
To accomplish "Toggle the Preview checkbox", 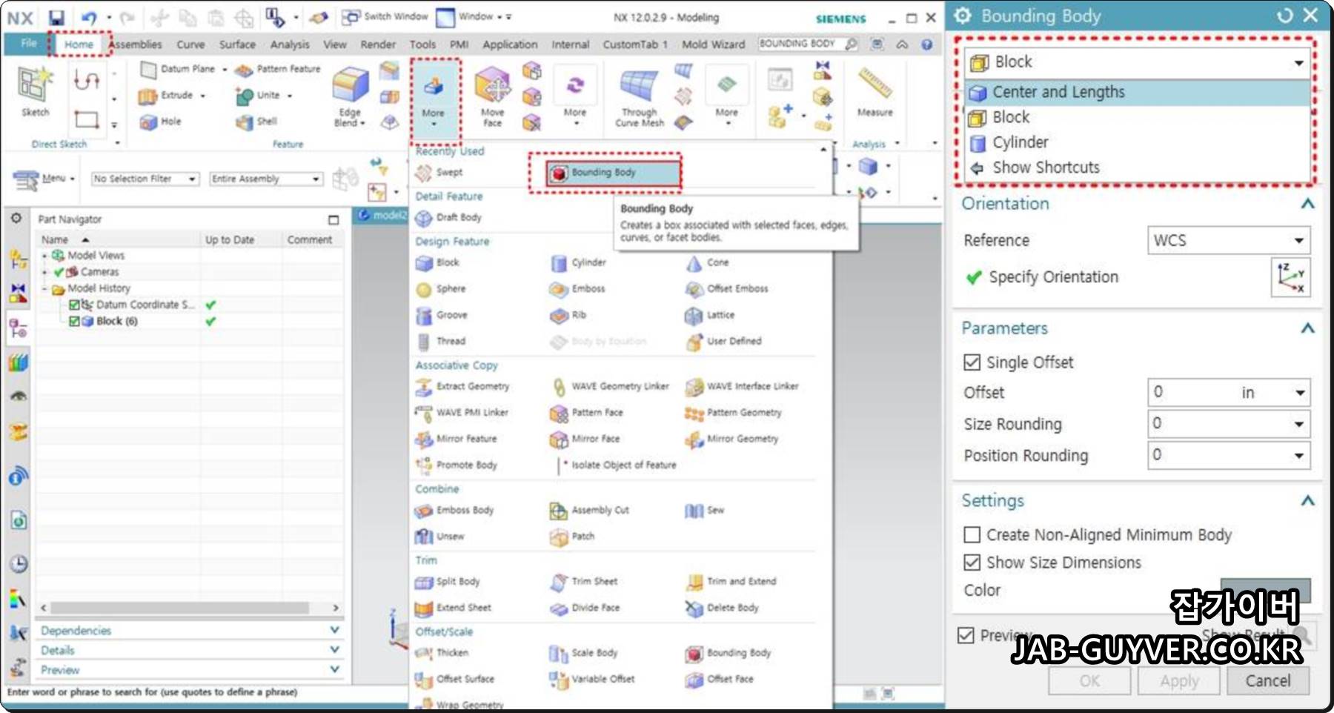I will tap(966, 635).
